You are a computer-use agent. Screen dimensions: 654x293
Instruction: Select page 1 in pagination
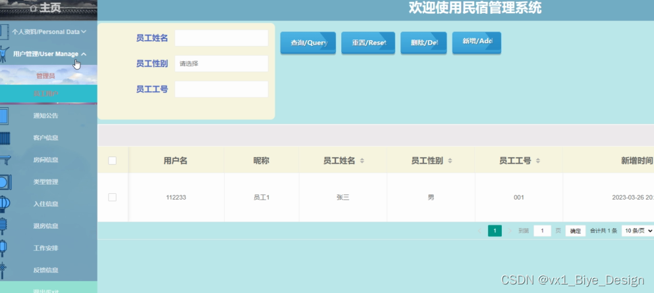(495, 231)
